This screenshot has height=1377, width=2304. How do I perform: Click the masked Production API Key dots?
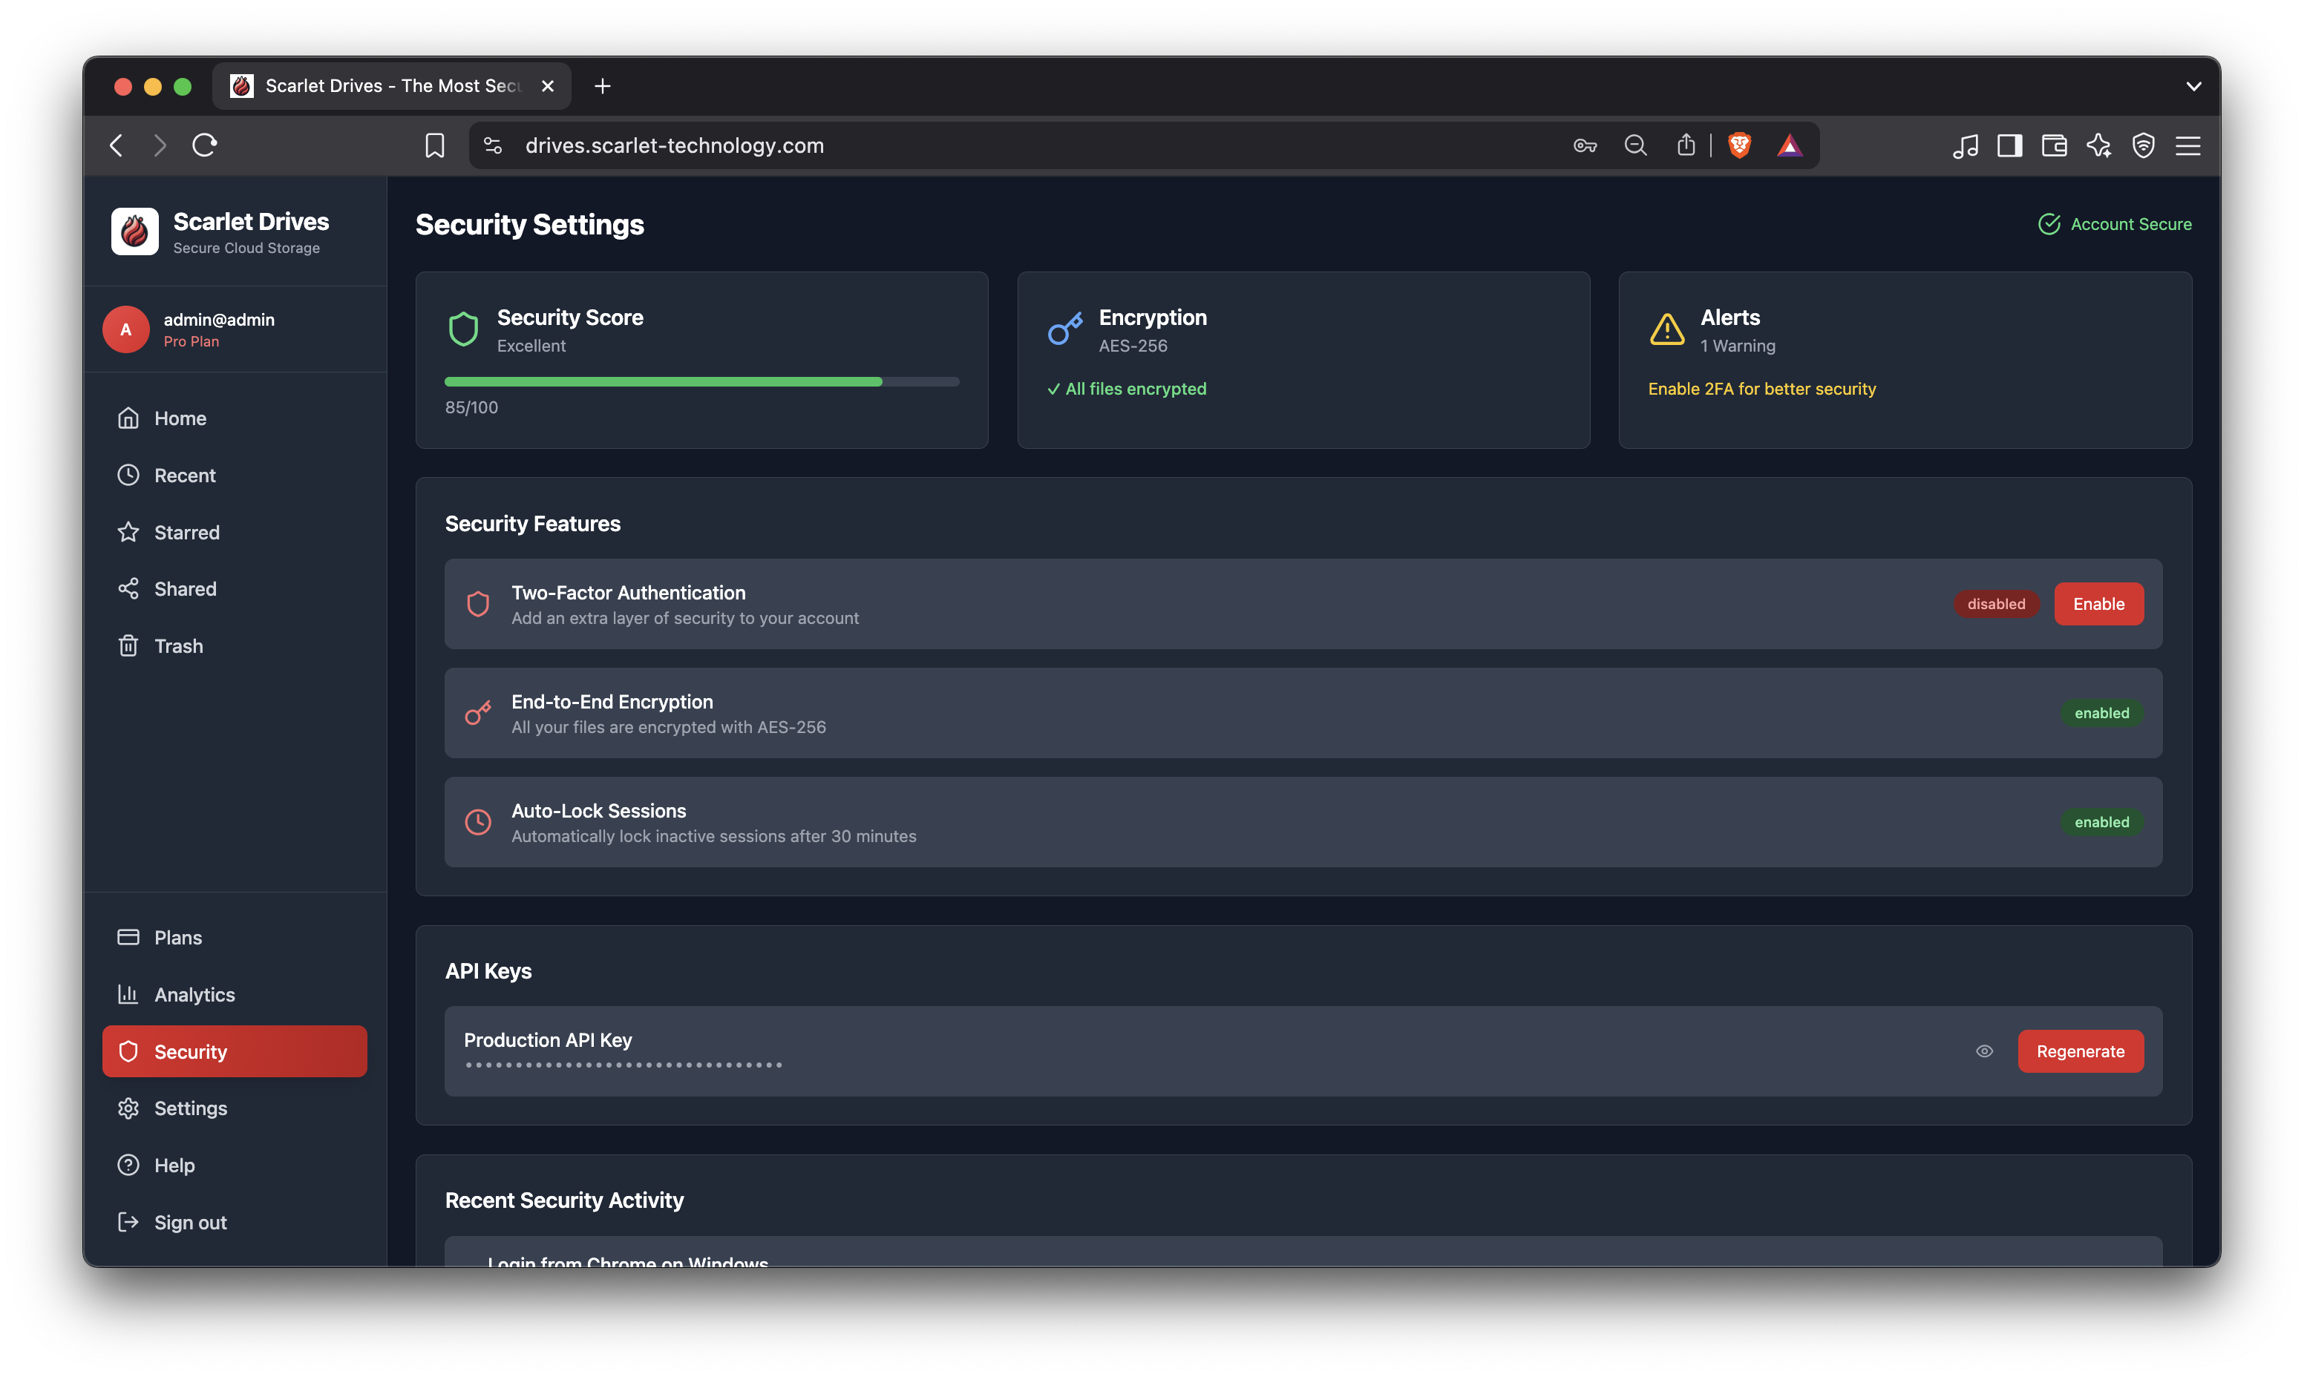623,1065
